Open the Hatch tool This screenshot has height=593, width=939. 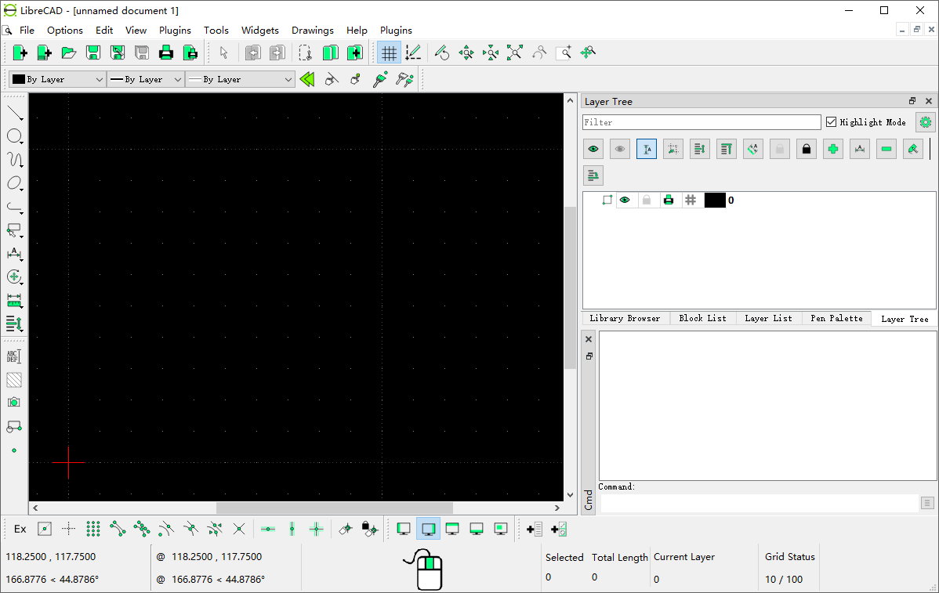pos(14,380)
